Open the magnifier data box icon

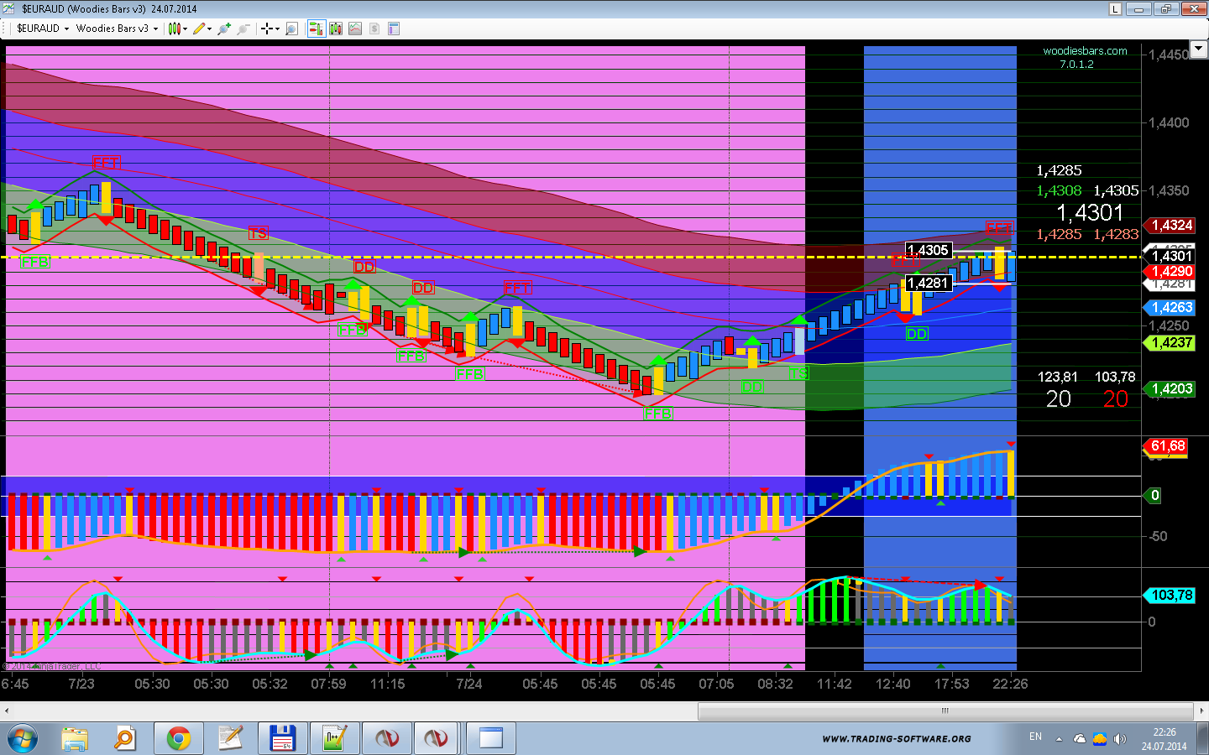click(291, 29)
